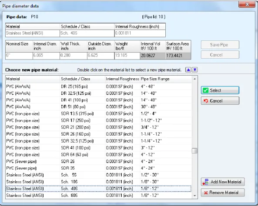The image size is (258, 206).
Task: Select Stainless Steel (ANSI) Sch. 80S row
Action: (99, 196)
